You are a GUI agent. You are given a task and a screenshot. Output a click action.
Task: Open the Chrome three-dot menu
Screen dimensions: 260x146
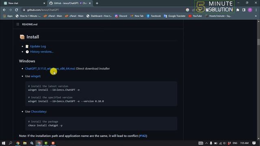point(256,10)
